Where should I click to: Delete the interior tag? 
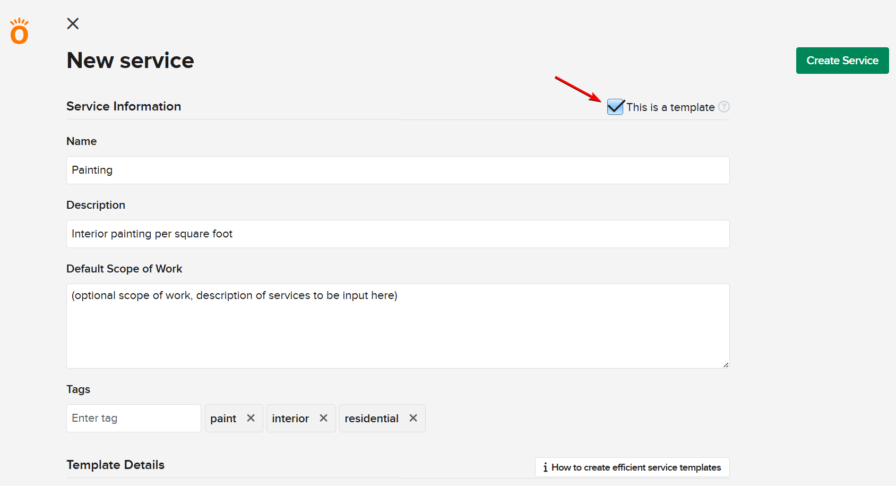click(x=323, y=418)
